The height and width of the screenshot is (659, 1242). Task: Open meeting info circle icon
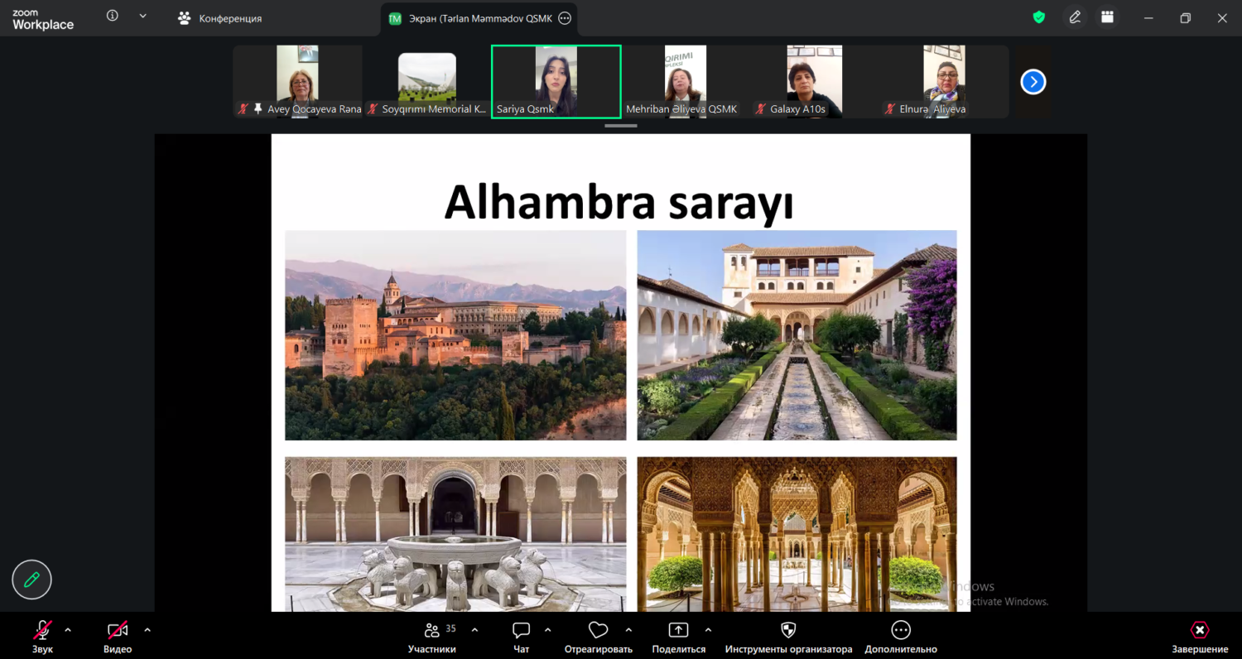tap(113, 17)
